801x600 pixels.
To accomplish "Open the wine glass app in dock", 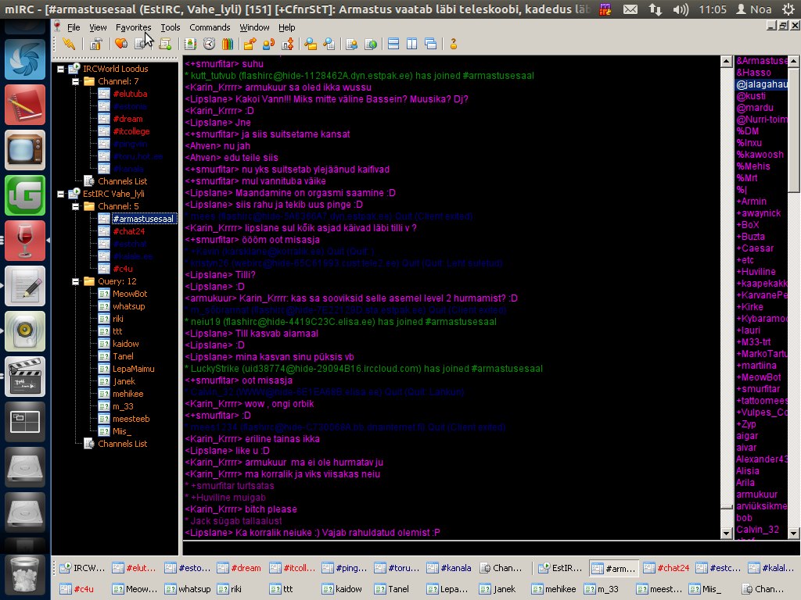I will [x=24, y=241].
